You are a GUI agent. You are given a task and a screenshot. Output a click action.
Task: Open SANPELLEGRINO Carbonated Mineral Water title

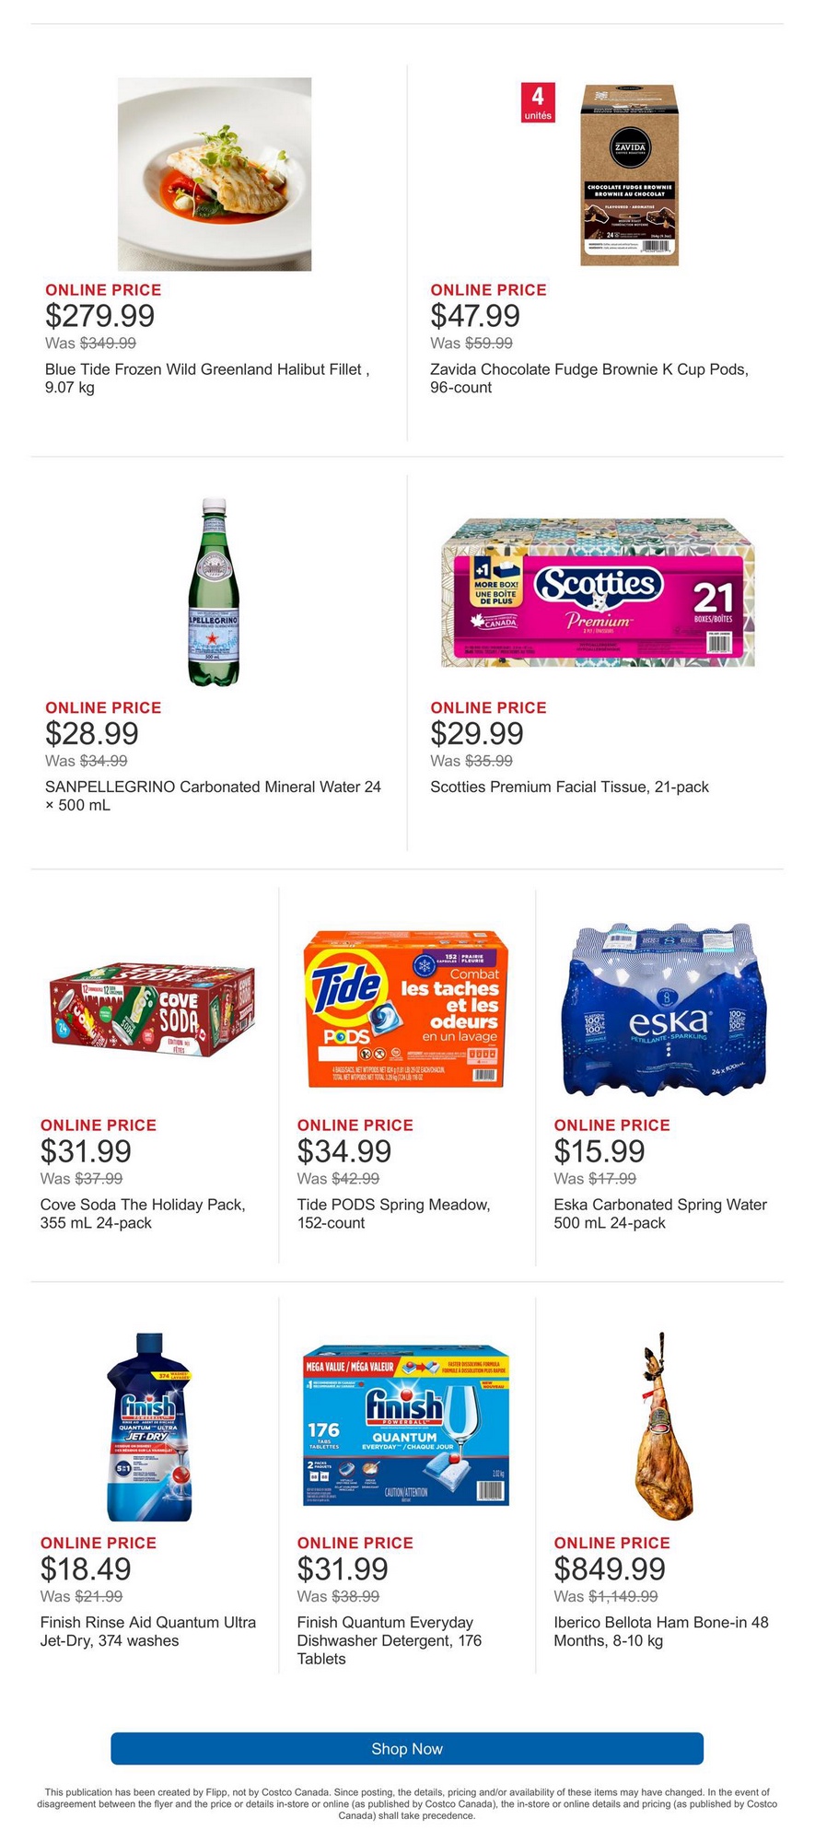coord(213,796)
